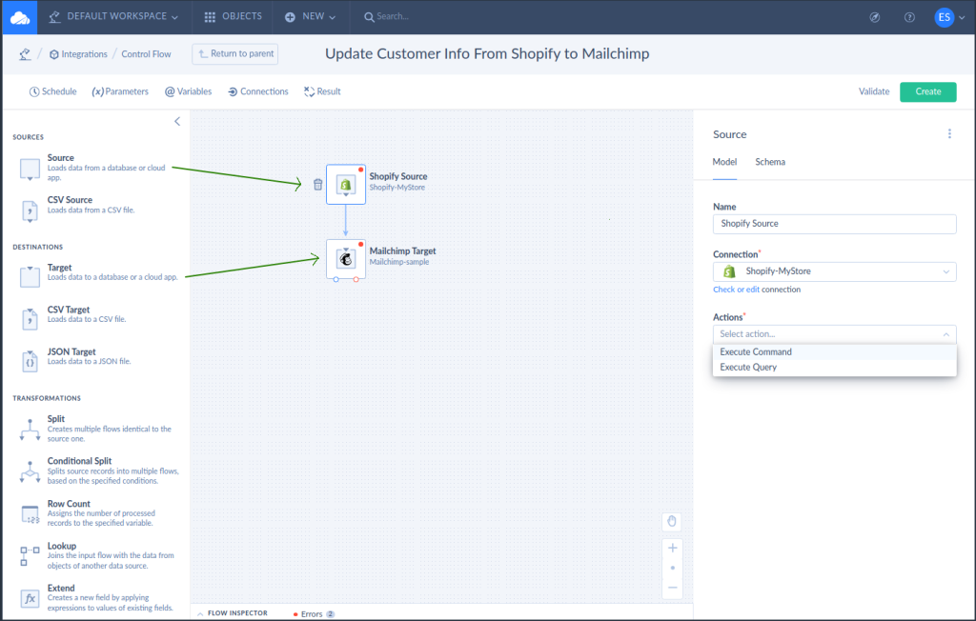
Task: Reset canvas zoom with the dot button
Action: point(672,568)
